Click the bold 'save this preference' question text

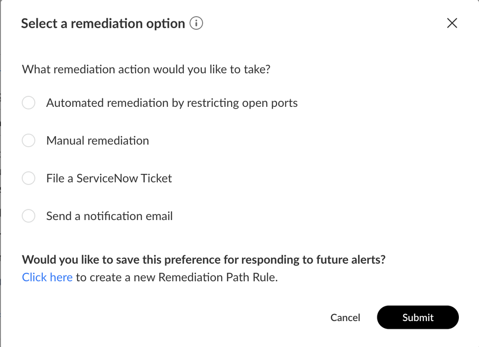tap(204, 260)
